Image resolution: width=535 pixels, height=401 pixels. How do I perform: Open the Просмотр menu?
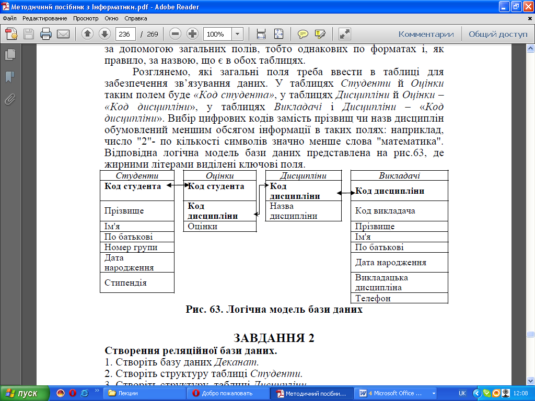86,18
